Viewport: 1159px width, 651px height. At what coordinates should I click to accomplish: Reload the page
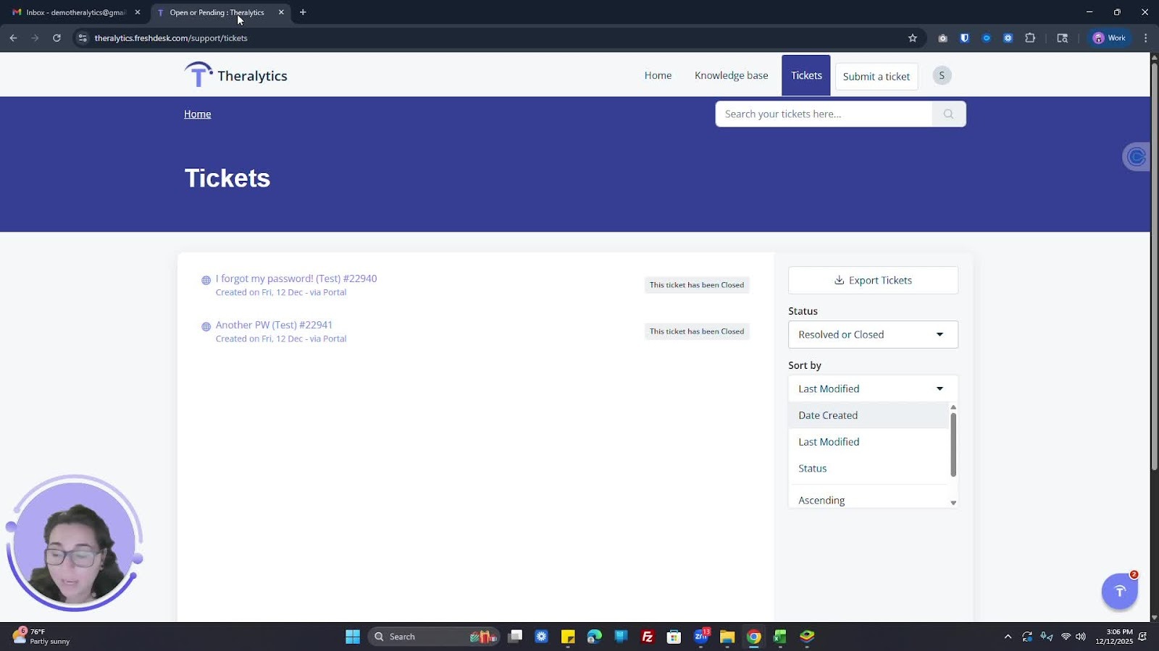point(57,38)
